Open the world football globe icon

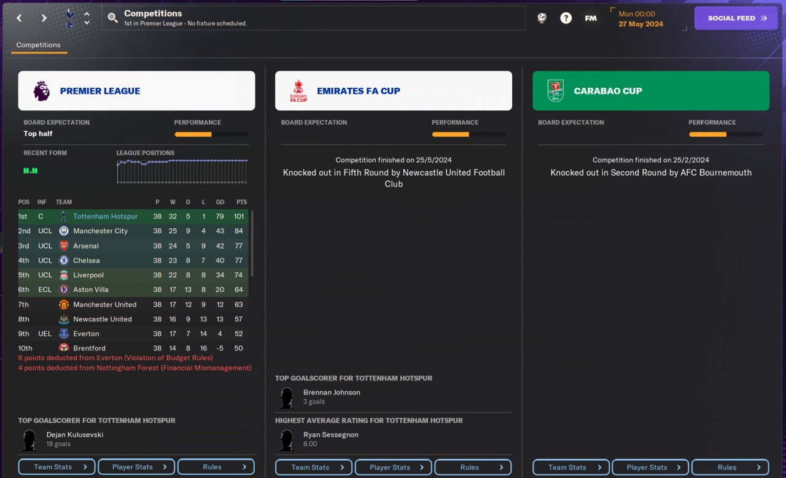[542, 18]
